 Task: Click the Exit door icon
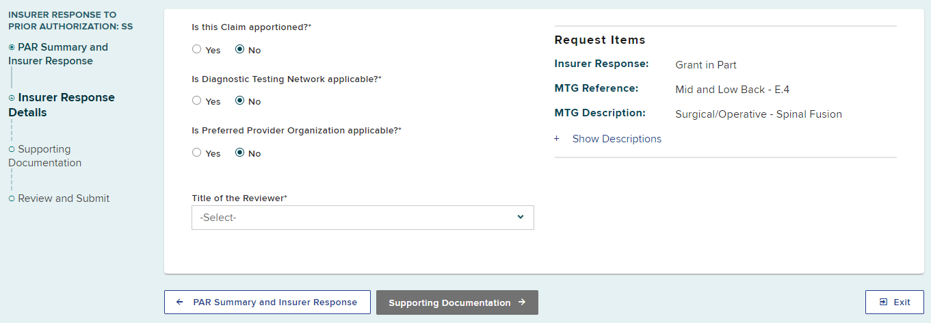tap(883, 302)
